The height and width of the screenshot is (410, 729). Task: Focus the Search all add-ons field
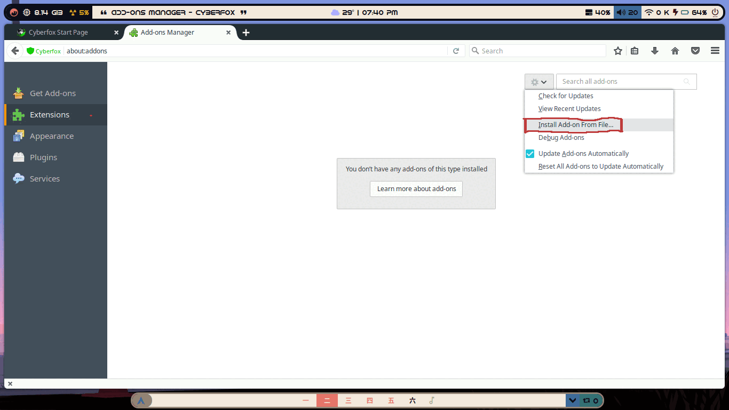click(626, 82)
